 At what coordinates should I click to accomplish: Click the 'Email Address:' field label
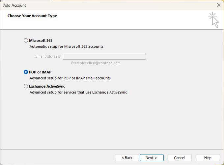coord(48,56)
